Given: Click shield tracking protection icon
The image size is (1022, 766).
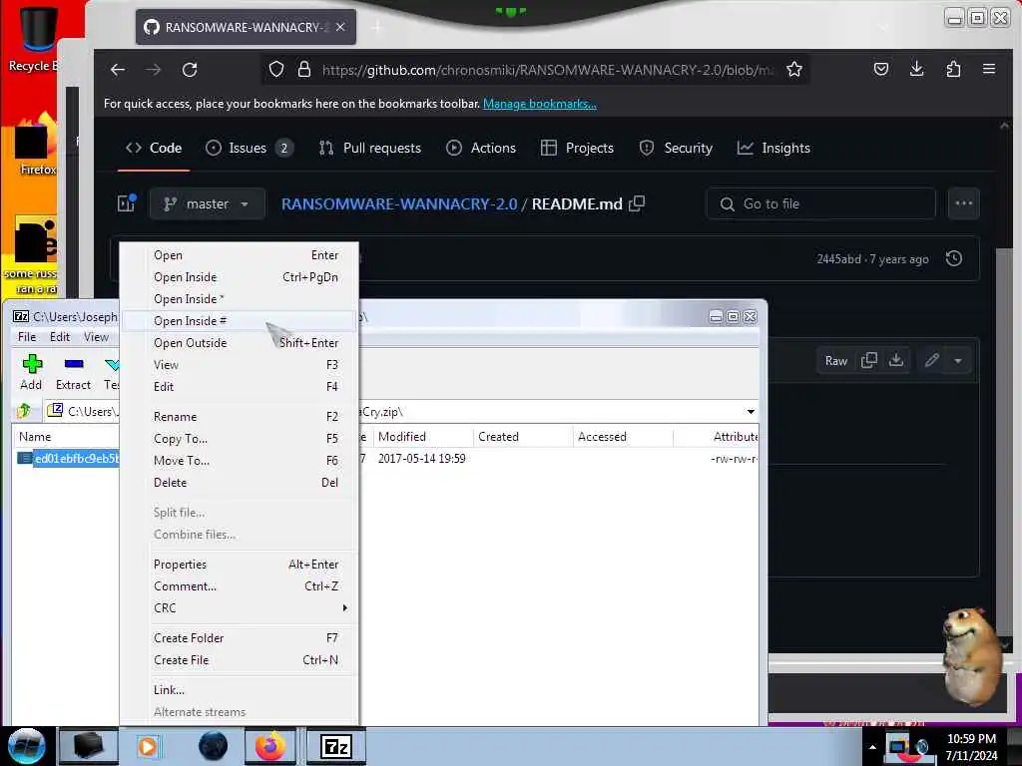Looking at the screenshot, I should (276, 69).
